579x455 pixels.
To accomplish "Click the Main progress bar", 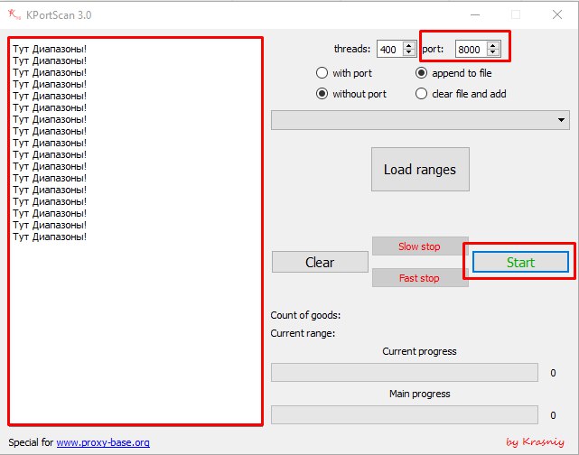I will tap(405, 414).
